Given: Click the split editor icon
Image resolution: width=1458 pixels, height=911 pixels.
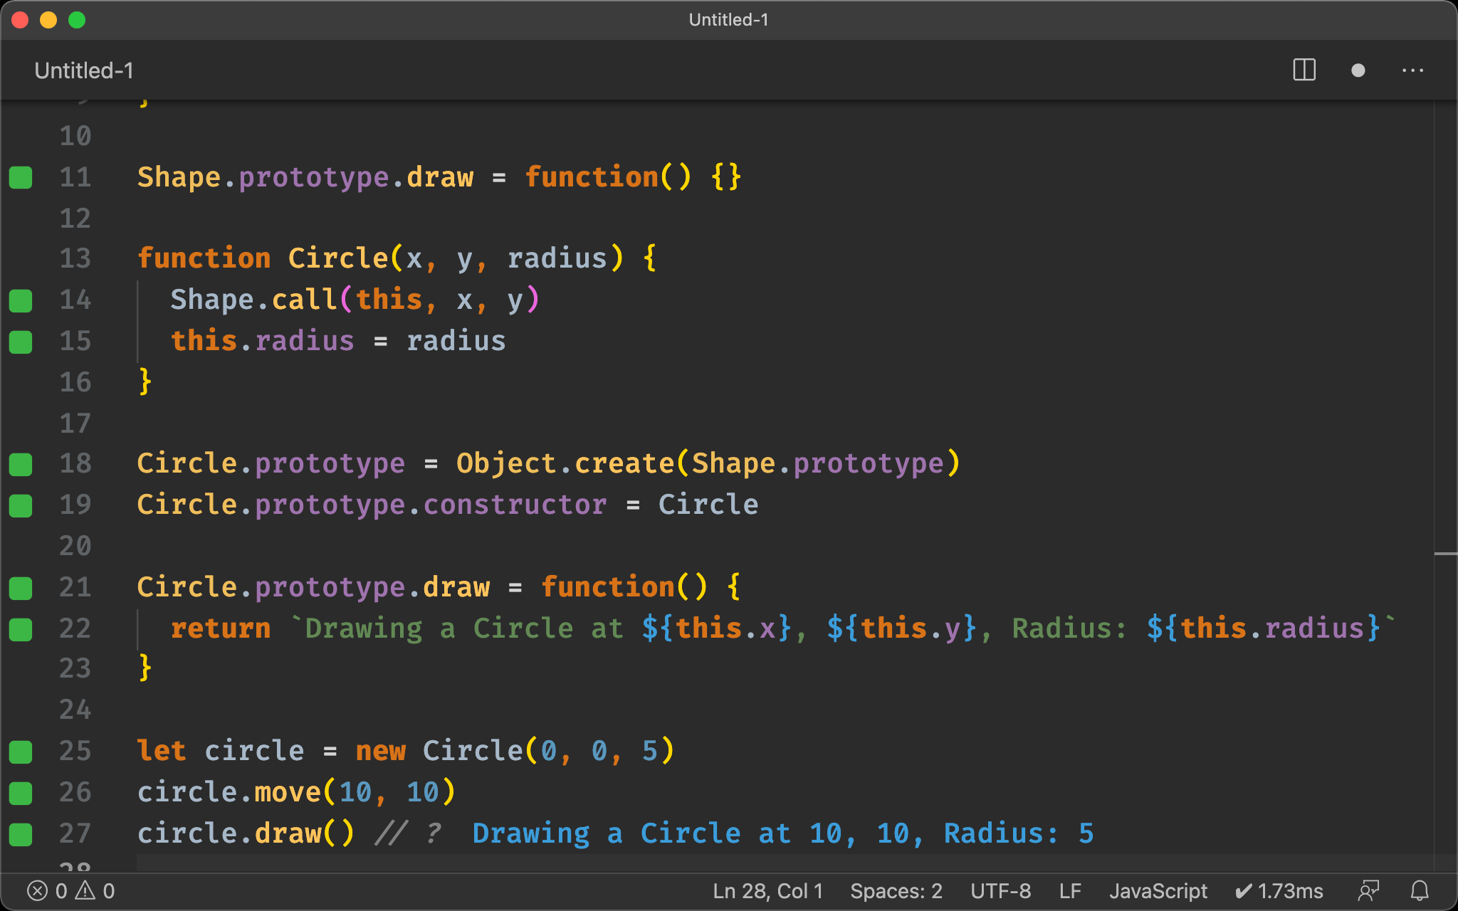Looking at the screenshot, I should tap(1304, 70).
